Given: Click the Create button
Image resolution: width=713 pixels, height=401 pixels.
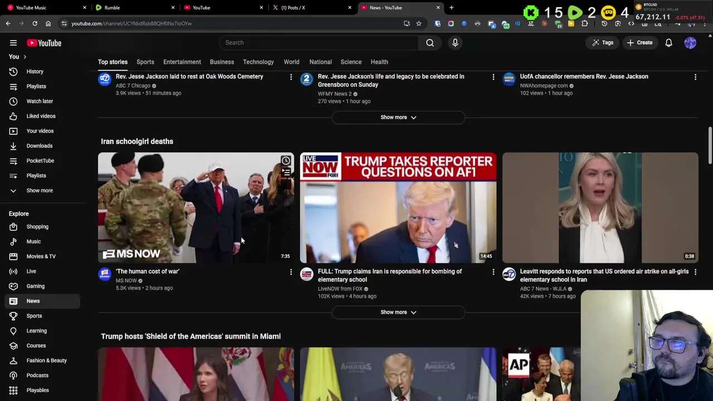Looking at the screenshot, I should tap(639, 43).
